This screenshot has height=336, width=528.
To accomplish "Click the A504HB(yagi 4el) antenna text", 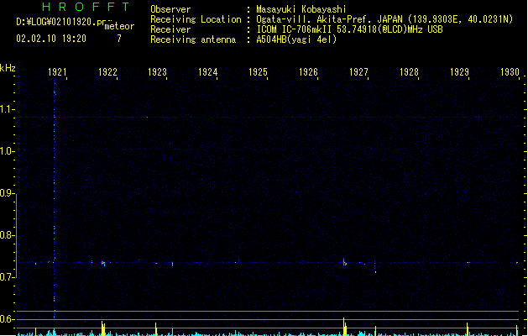I will 296,39.
